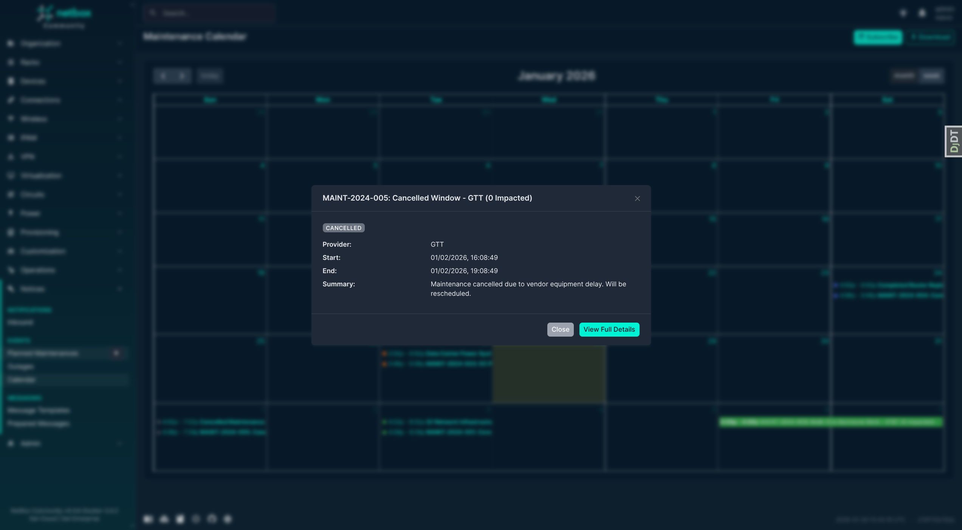The height and width of the screenshot is (530, 962).
Task: Expand the Virtualization section in the sidebar
Action: pos(41,175)
